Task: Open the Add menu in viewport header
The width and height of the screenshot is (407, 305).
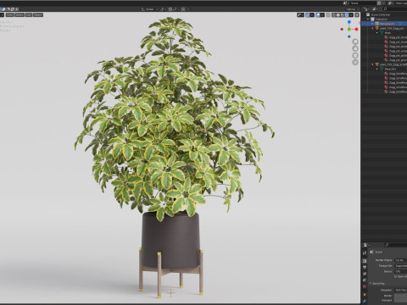Action: click(29, 14)
